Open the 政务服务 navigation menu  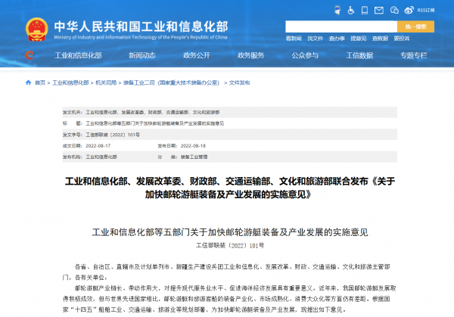[250, 55]
